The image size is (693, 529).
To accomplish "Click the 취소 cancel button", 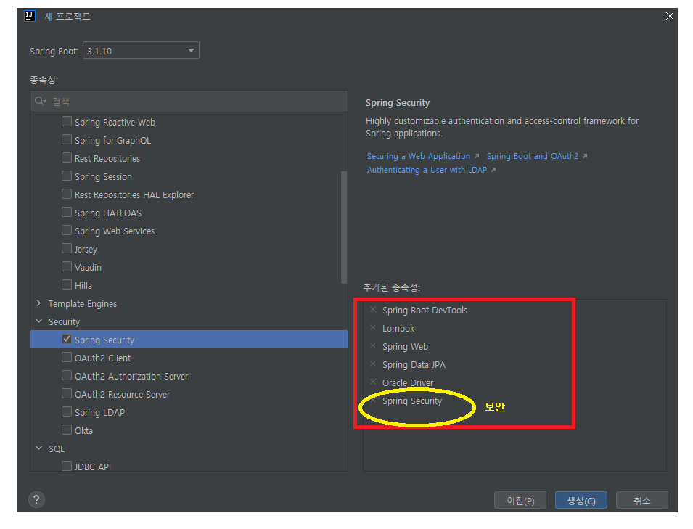I will point(641,500).
